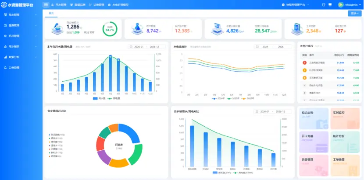Open the 物联网管理平台 platform dropdown

coord(296,5)
